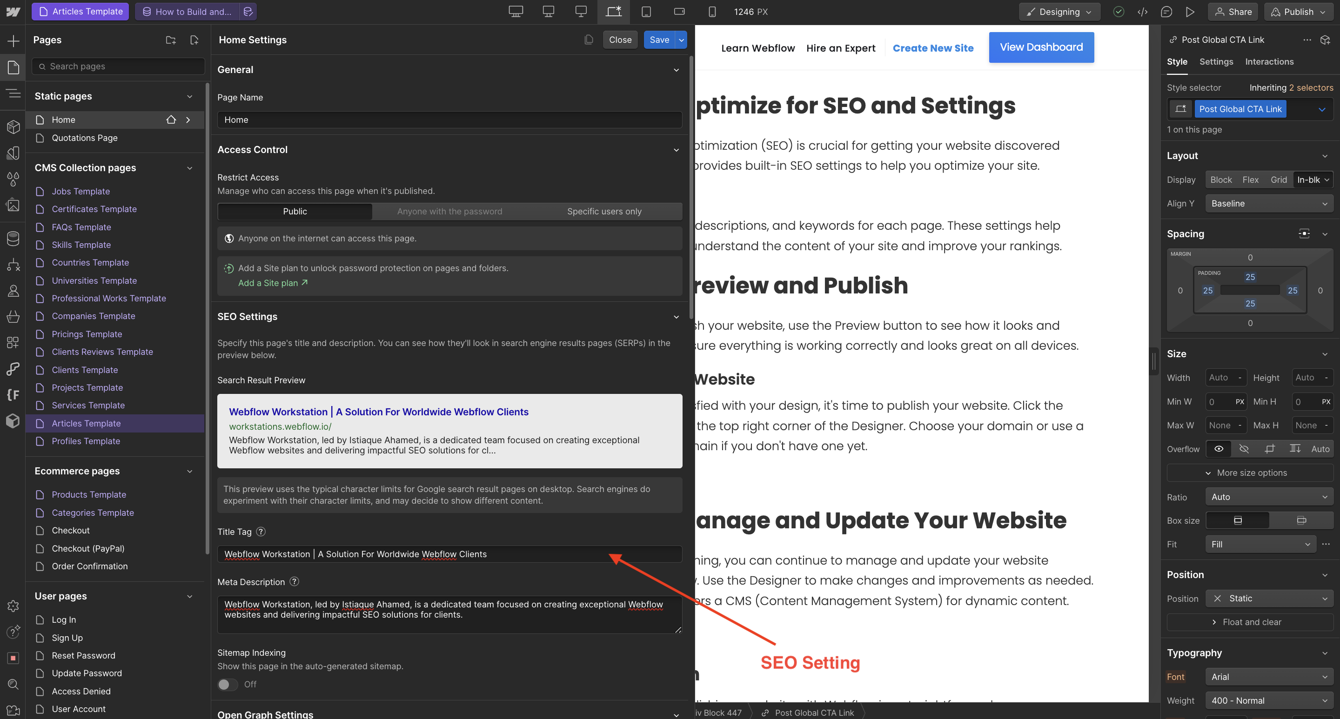
Task: Open the Assets image icon
Action: (x=13, y=205)
